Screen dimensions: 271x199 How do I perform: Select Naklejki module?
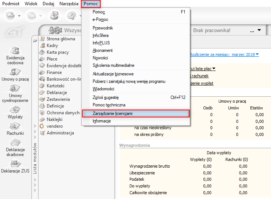pyautogui.click(x=51, y=119)
